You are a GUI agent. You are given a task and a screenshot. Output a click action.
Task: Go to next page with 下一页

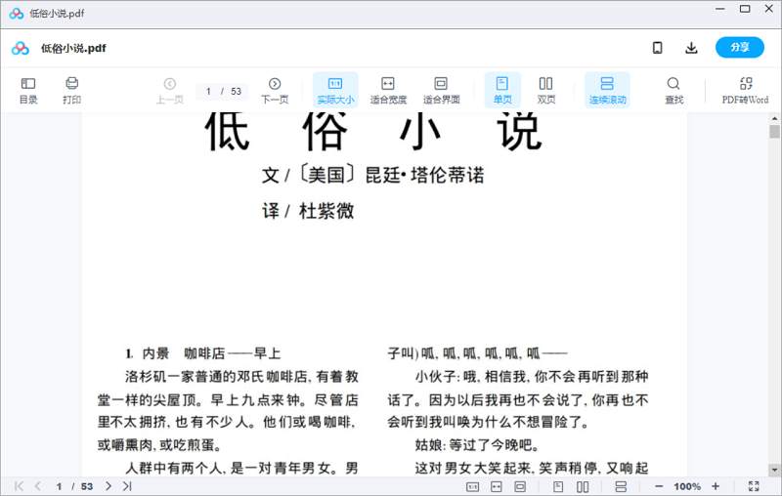click(275, 90)
